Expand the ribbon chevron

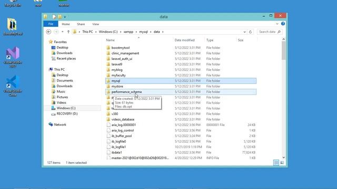277,24
